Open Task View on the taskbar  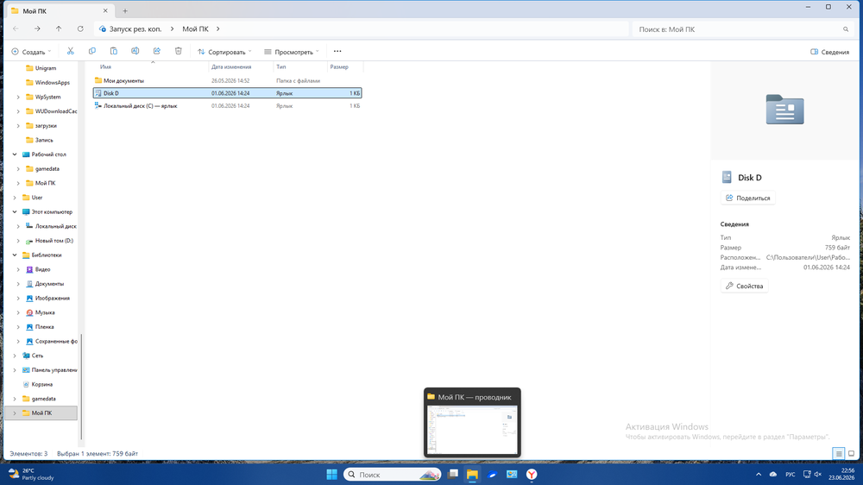click(x=453, y=474)
